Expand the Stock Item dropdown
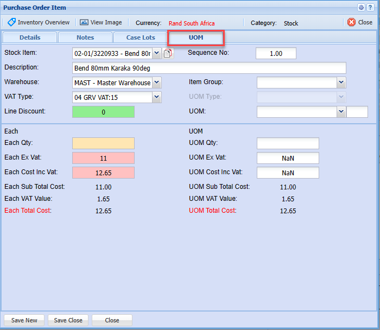380x330 pixels. point(156,53)
